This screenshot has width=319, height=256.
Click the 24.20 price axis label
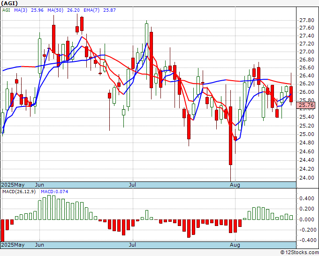coord(307,169)
